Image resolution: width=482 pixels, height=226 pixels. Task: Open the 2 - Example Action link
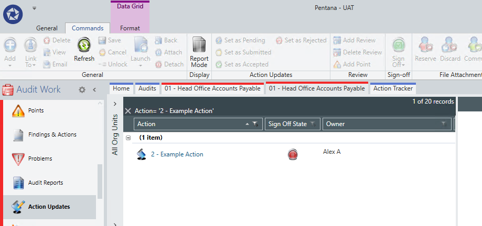pos(177,154)
